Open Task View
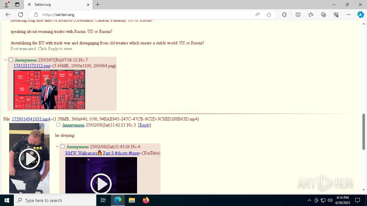Viewport: 367px width, 206px height. [103, 200]
